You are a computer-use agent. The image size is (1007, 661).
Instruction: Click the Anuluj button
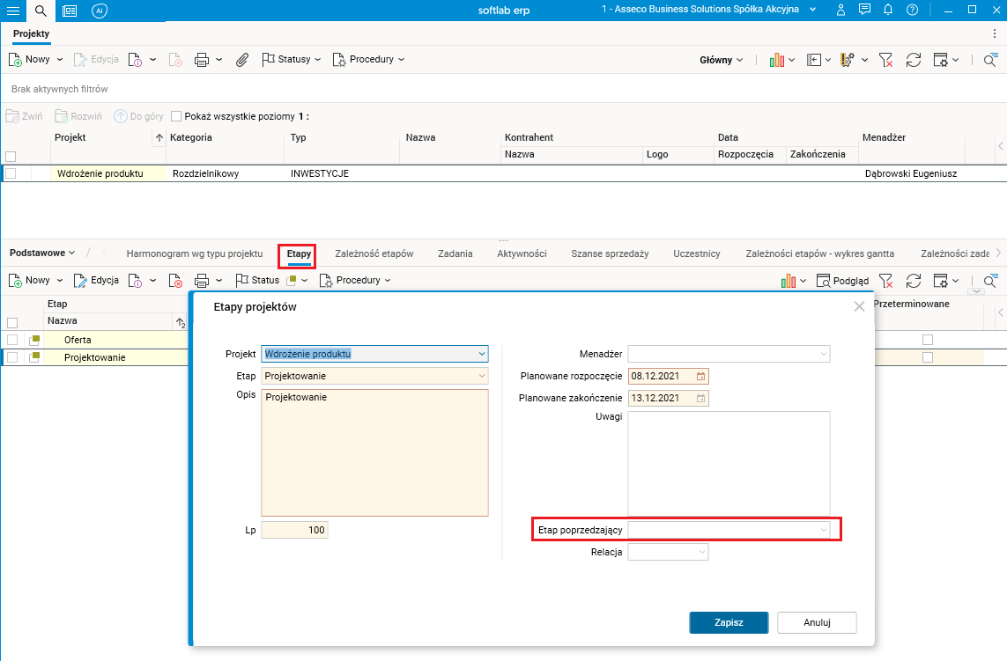point(817,622)
